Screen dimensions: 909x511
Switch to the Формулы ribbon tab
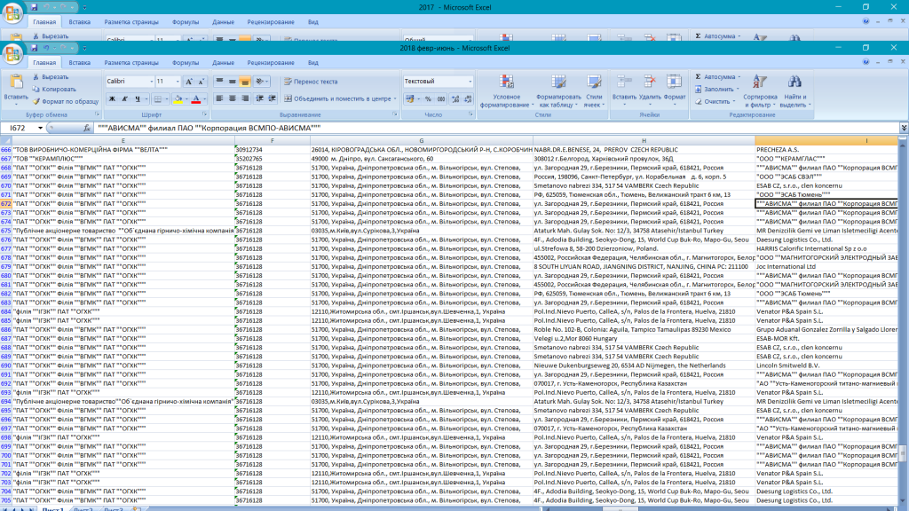pyautogui.click(x=186, y=63)
